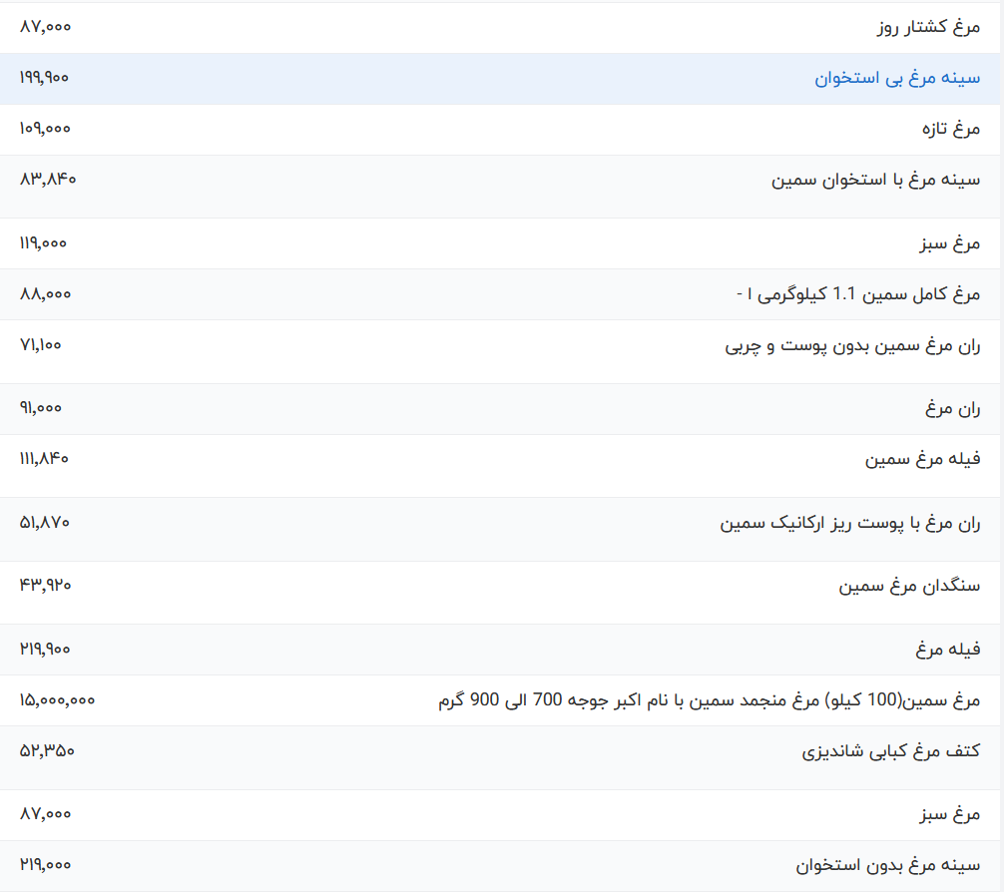Select the price ۷۱,۱۰۰
This screenshot has height=892, width=1004.
point(40,344)
